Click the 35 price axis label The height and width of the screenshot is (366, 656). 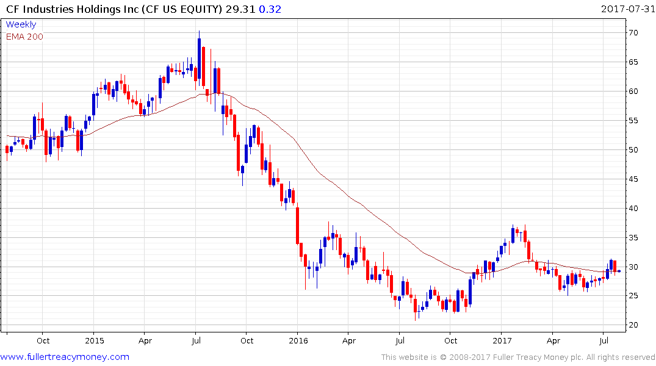[633, 237]
